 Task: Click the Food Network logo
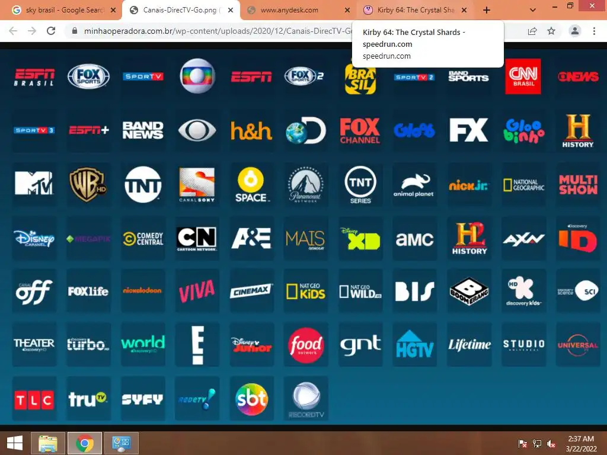[306, 345]
